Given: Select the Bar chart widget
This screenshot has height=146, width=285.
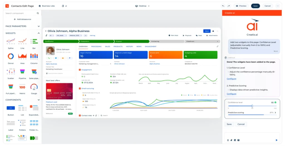Looking at the screenshot, I should coord(34,43).
